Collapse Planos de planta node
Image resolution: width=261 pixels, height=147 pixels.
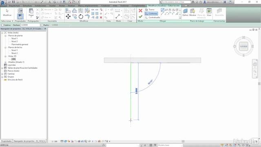5,36
